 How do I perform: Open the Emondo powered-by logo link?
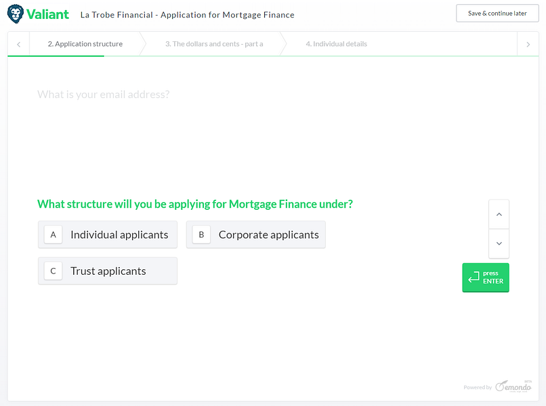[x=513, y=386]
